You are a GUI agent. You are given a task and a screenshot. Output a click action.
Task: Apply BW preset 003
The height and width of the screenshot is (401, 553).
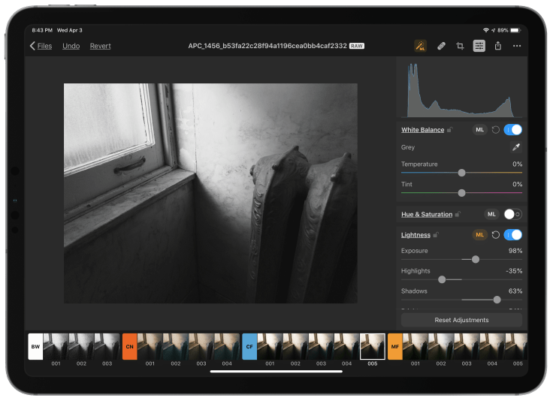click(107, 346)
